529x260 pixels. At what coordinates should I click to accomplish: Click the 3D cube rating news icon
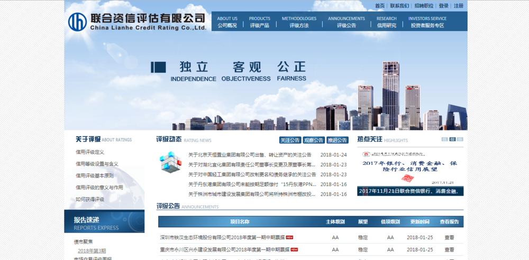point(171,162)
